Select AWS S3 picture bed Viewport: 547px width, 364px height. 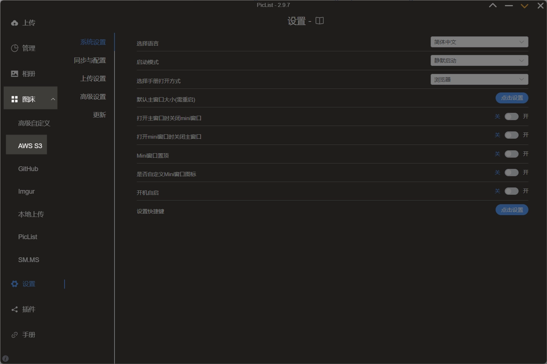(30, 146)
